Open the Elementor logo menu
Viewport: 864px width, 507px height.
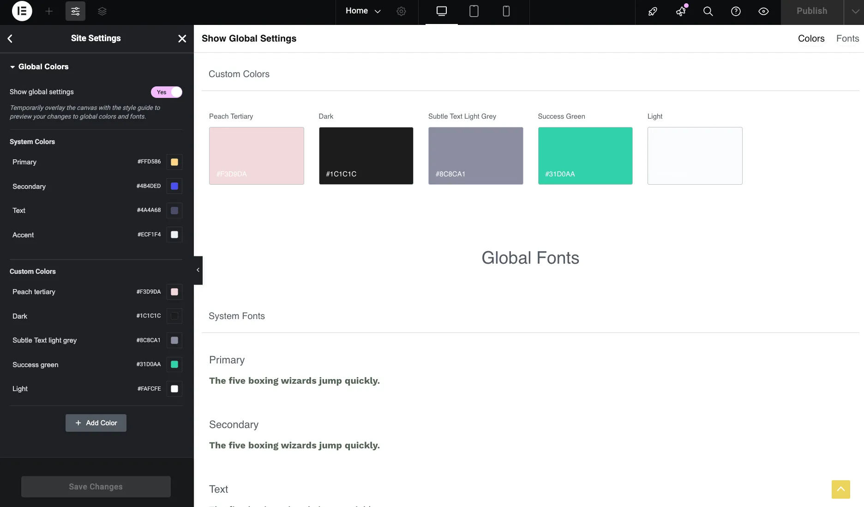(22, 11)
